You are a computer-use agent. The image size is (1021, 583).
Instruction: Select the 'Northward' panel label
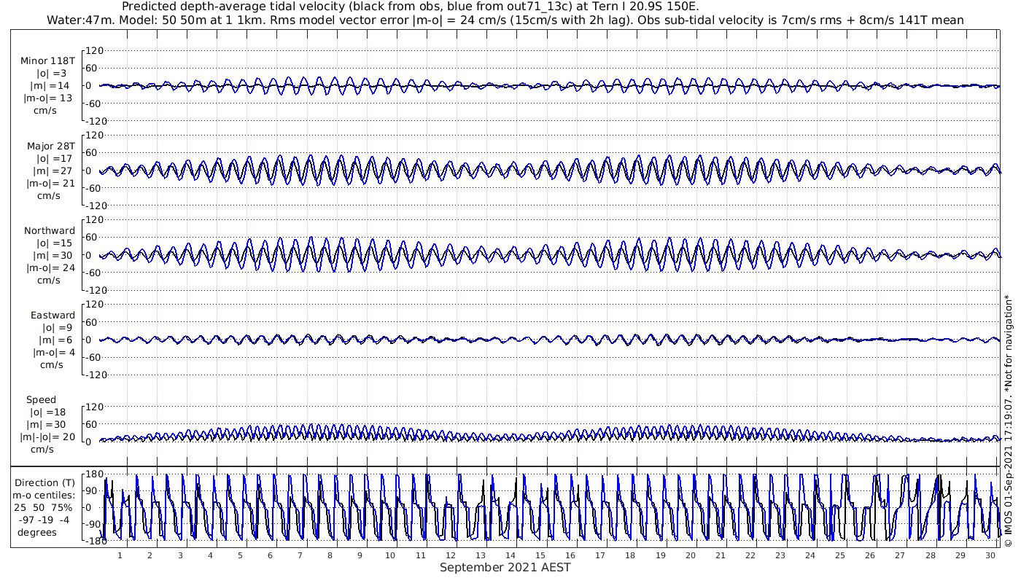tap(50, 231)
